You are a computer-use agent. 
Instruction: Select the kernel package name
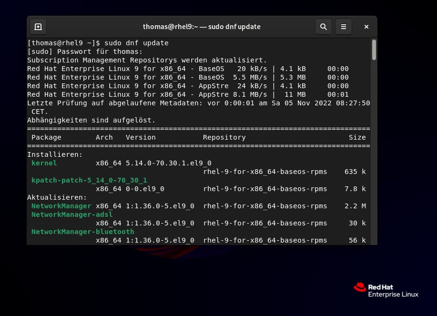[x=44, y=163]
